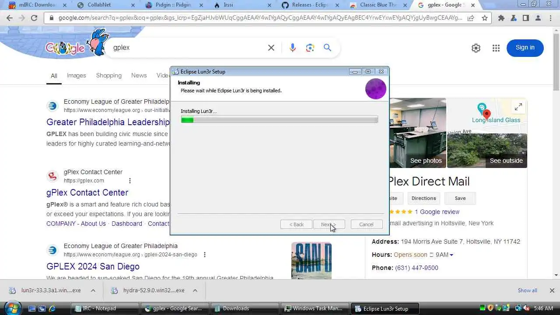Open the Chrome profile avatar icon
This screenshot has height=315, width=560.
pos(538,18)
